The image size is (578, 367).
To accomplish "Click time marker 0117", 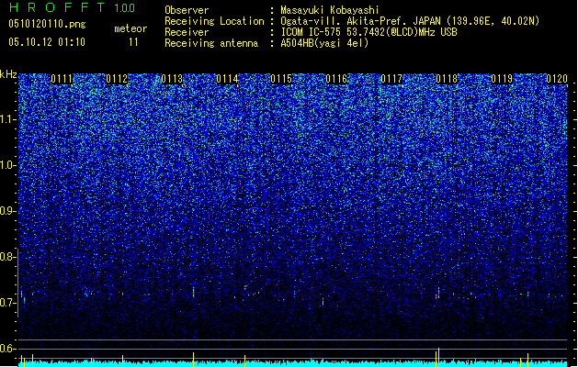I will point(391,79).
